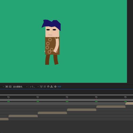Toggle pixel aspect ratio correction icon
Screen dimensions: 133x133
41,86
